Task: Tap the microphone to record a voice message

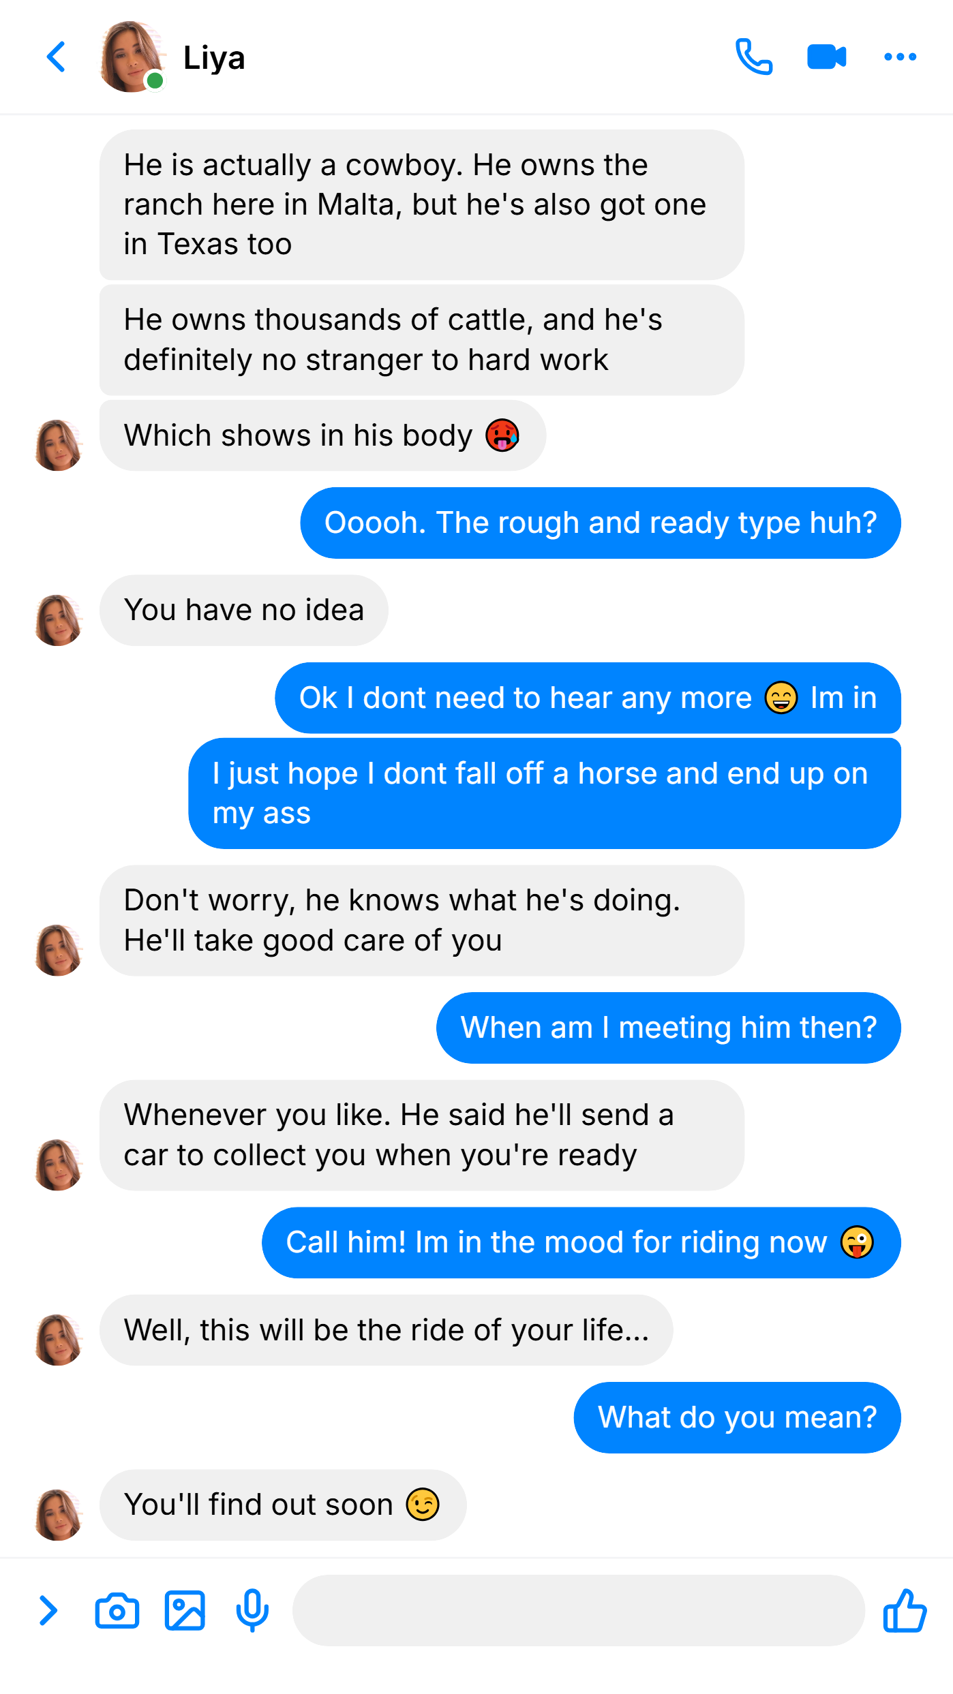Action: click(x=252, y=1611)
